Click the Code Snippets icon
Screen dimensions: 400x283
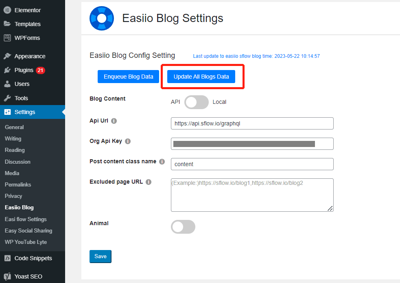tap(7, 258)
